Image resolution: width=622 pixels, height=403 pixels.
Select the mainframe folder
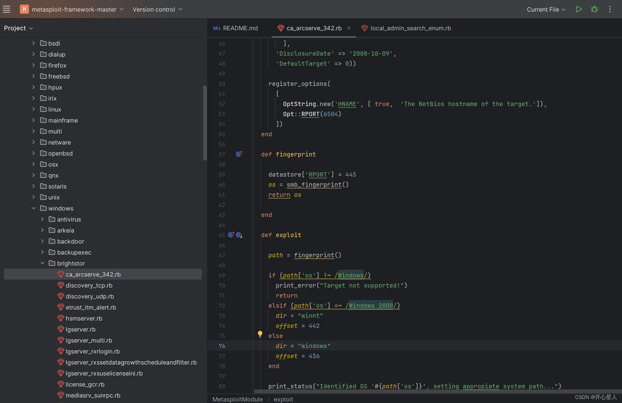point(63,120)
